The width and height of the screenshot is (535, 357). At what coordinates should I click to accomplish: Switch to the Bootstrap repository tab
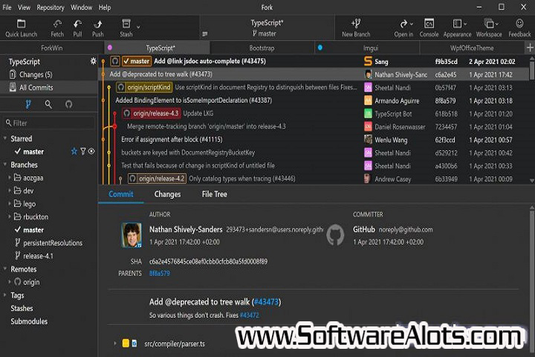tap(262, 48)
